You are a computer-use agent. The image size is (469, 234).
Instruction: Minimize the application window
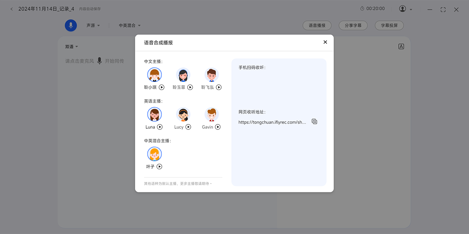(x=430, y=9)
